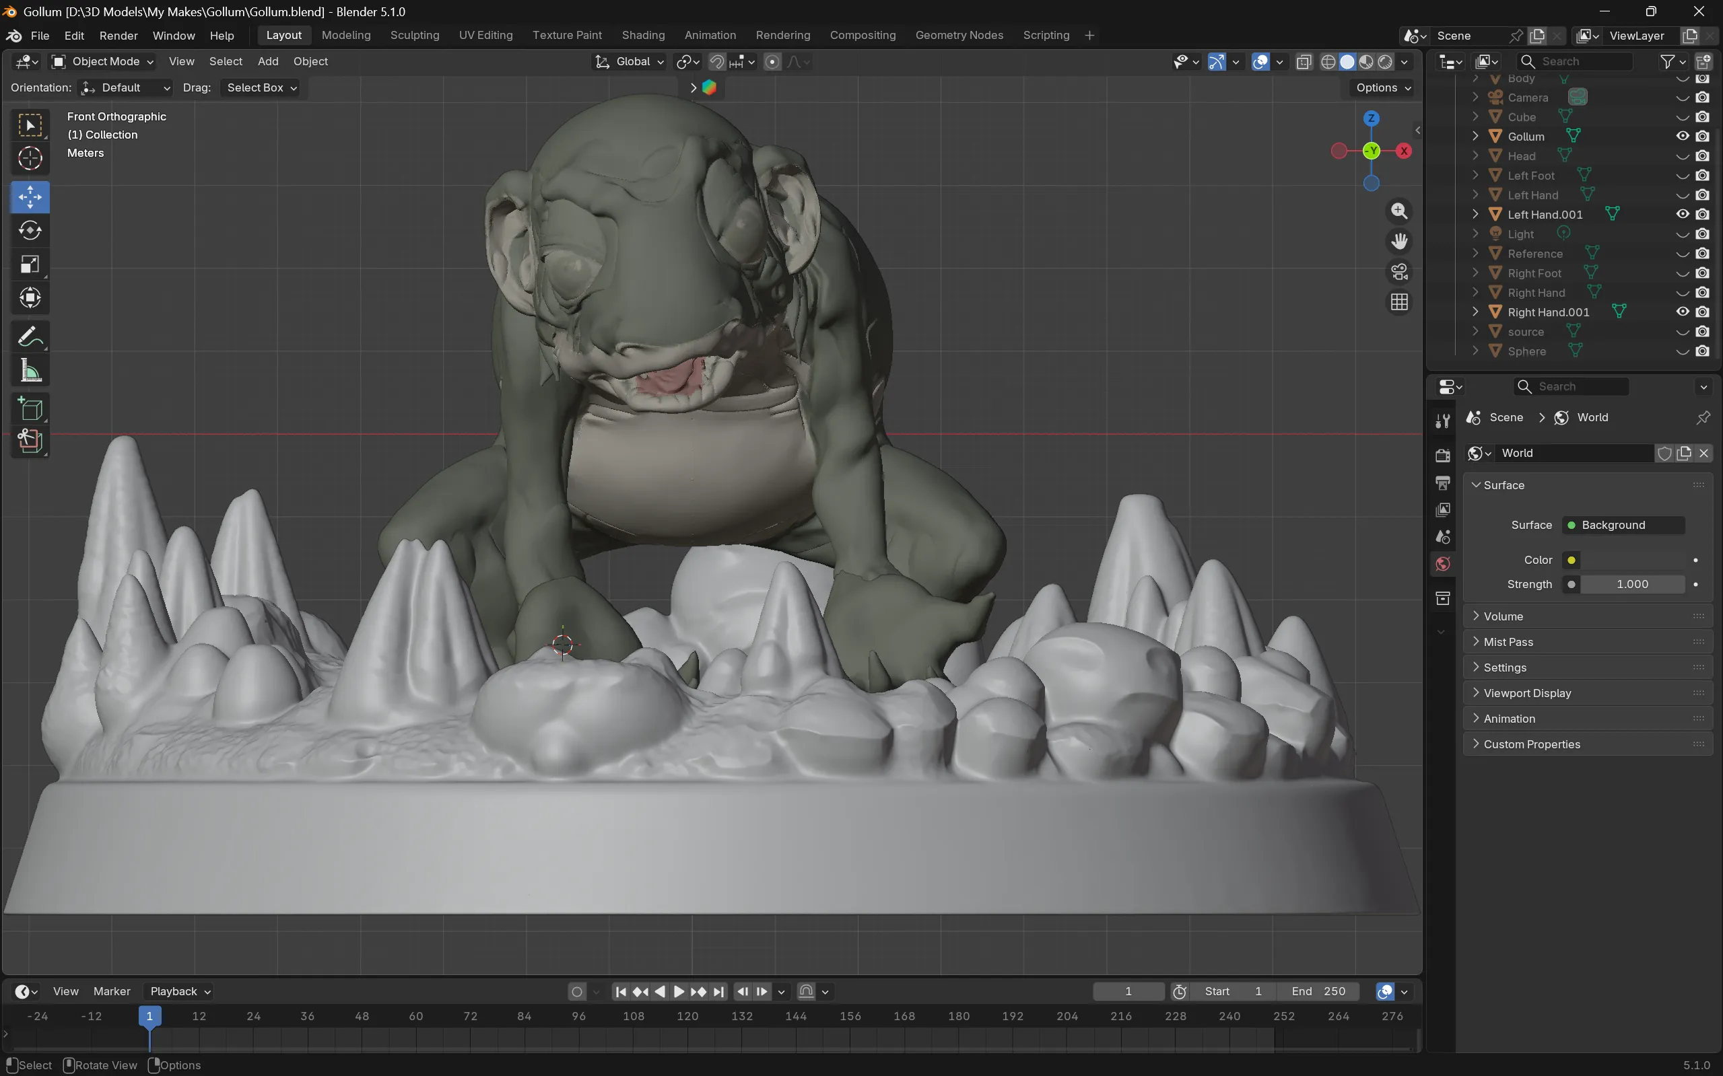This screenshot has height=1076, width=1723.
Task: Click the Surface Background shader button
Action: click(x=1623, y=525)
